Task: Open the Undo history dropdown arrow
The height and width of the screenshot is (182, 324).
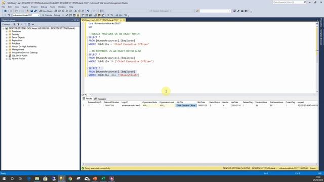Action: point(91,11)
